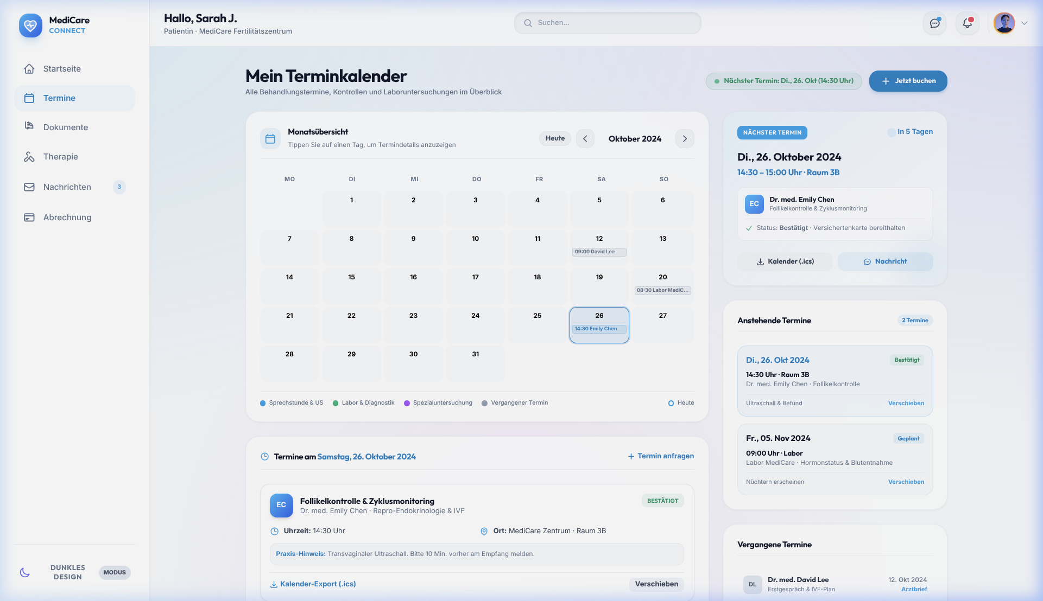Open the notifications bell icon
Viewport: 1043px width, 601px height.
pos(968,23)
